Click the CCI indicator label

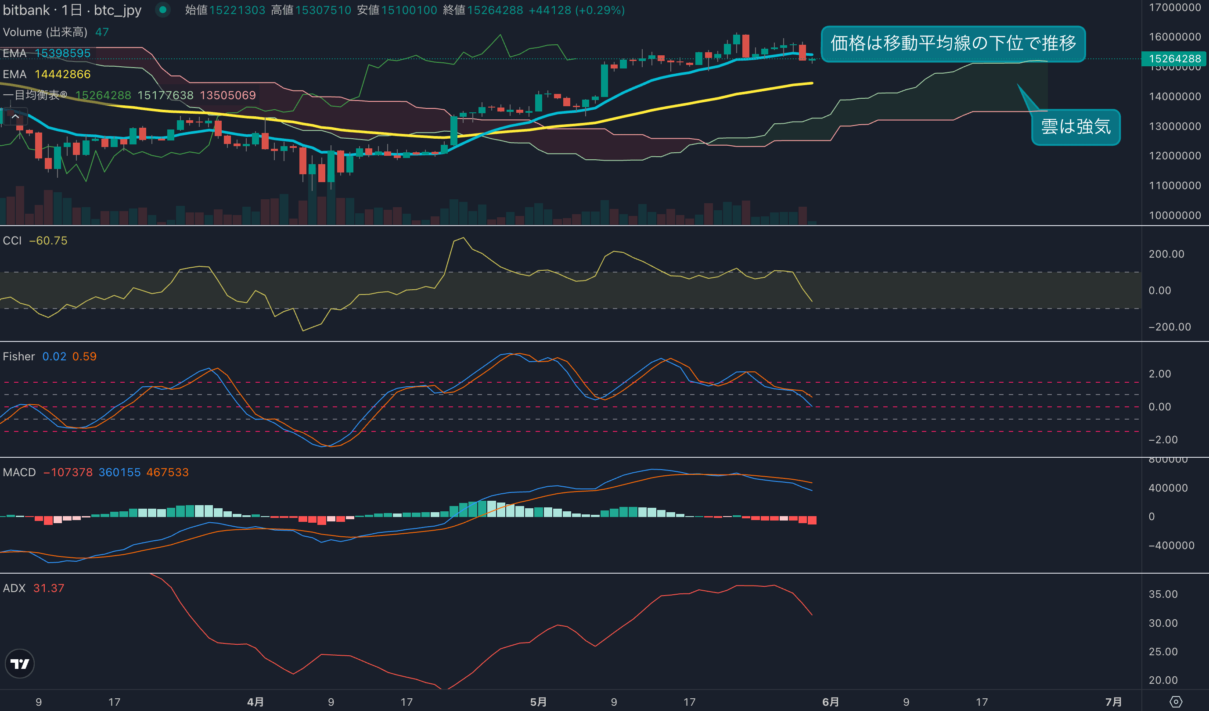point(12,241)
